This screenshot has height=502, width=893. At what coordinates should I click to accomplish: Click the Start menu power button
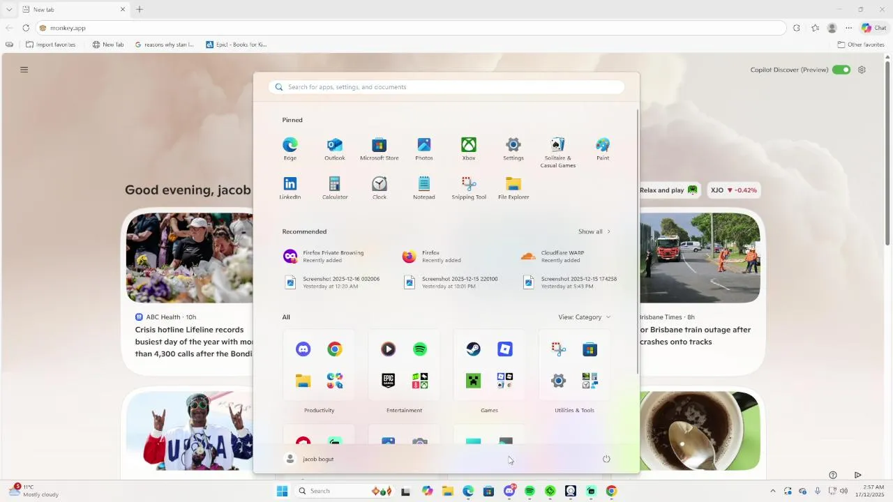pyautogui.click(x=606, y=459)
